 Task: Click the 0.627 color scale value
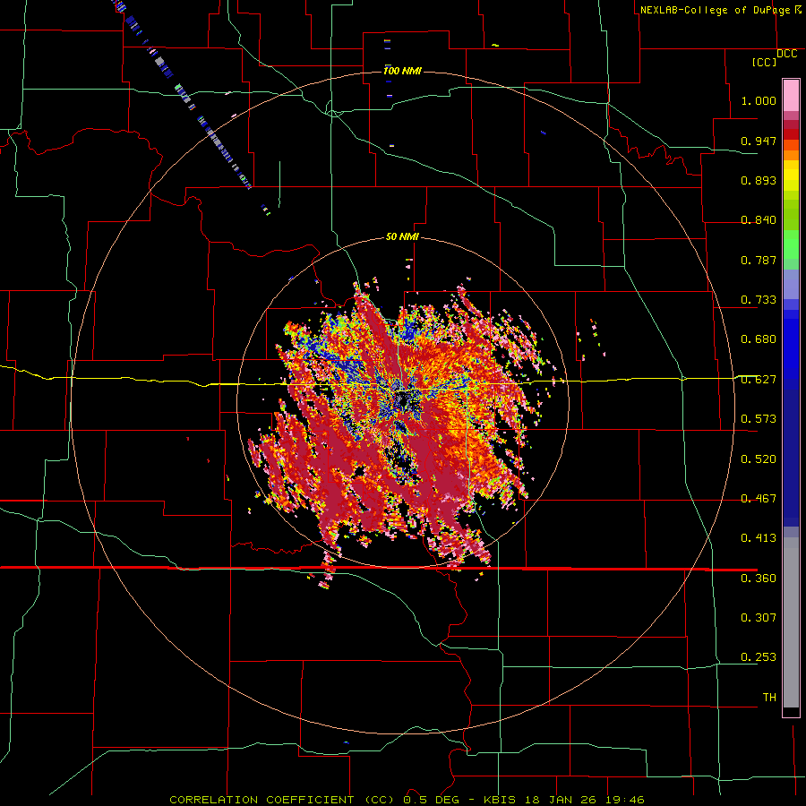[x=759, y=380]
